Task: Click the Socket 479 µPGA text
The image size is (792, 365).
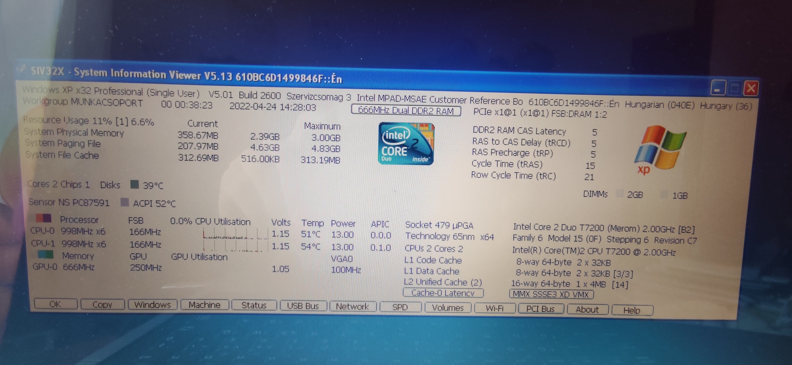Action: 439,225
